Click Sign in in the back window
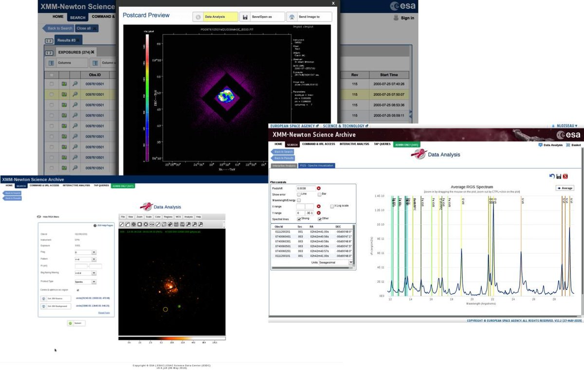 [404, 18]
